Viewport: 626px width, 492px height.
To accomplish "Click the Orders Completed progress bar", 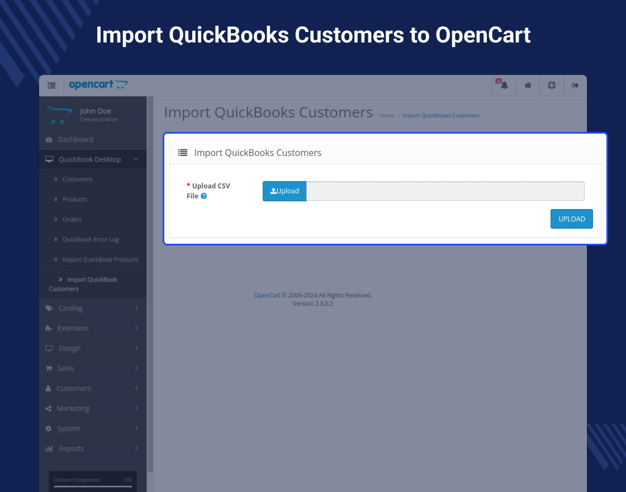I will tap(93, 486).
